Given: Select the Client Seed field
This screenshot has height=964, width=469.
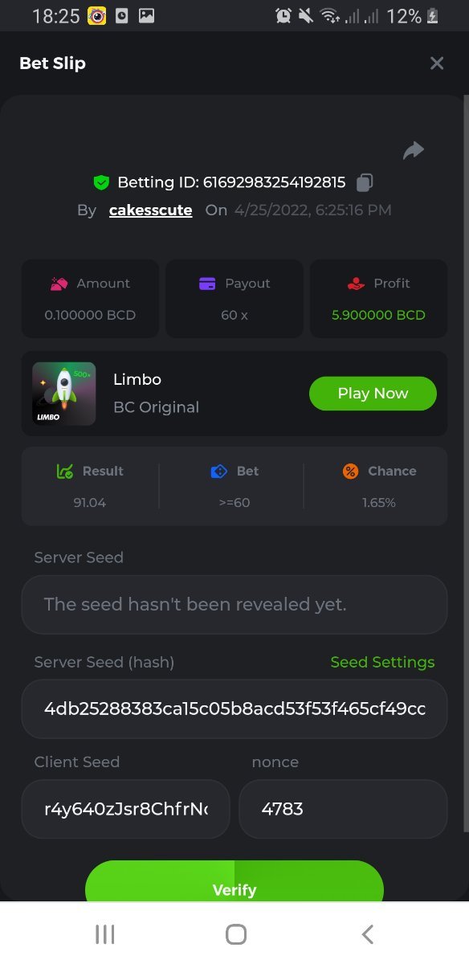Looking at the screenshot, I should pyautogui.click(x=126, y=809).
